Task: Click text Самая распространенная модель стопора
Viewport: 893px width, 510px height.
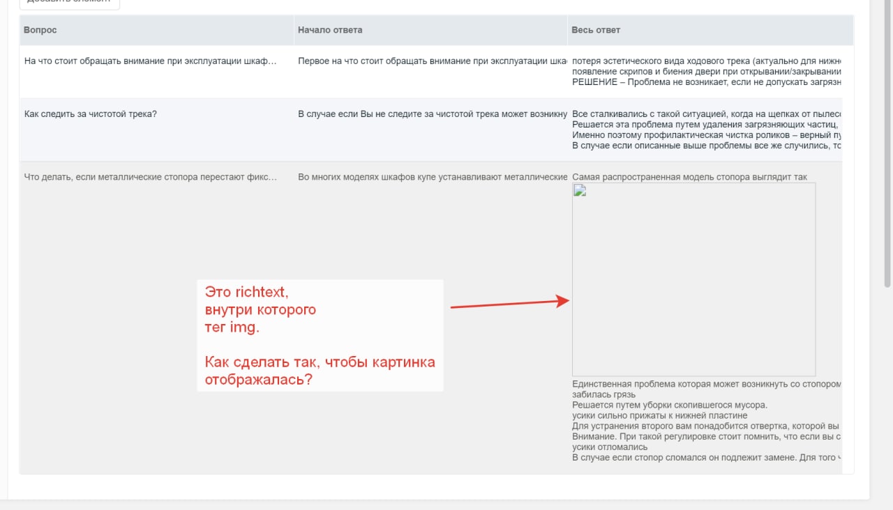Action: tap(689, 177)
